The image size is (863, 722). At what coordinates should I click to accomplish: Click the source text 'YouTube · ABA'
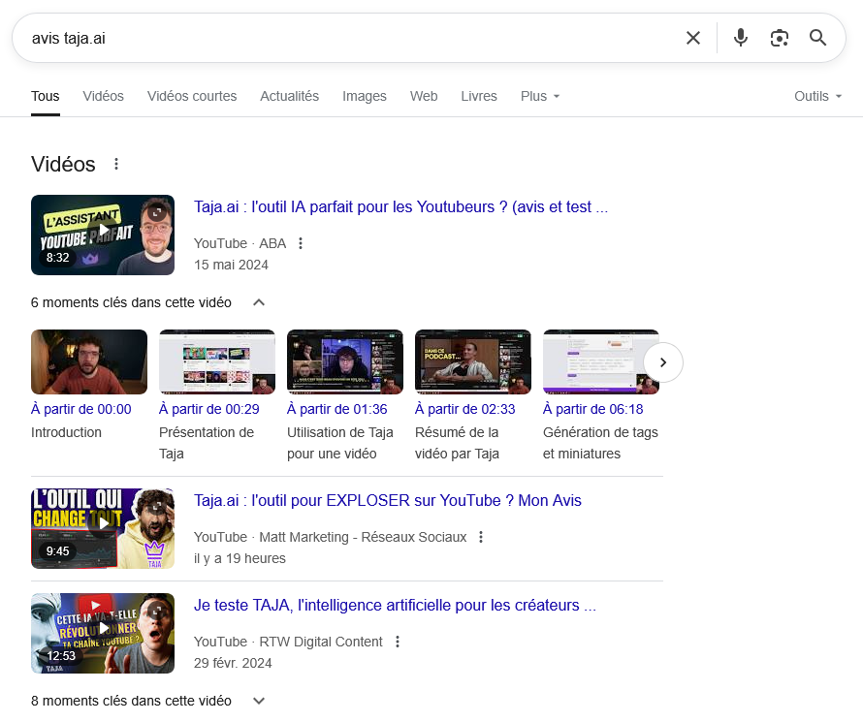tap(240, 243)
